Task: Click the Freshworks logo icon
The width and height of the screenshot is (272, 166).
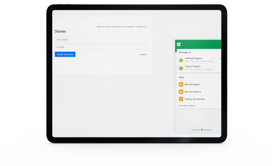Action: coord(202,130)
